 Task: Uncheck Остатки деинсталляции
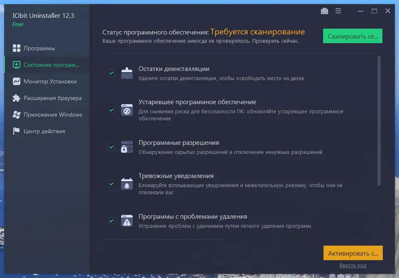tap(111, 73)
